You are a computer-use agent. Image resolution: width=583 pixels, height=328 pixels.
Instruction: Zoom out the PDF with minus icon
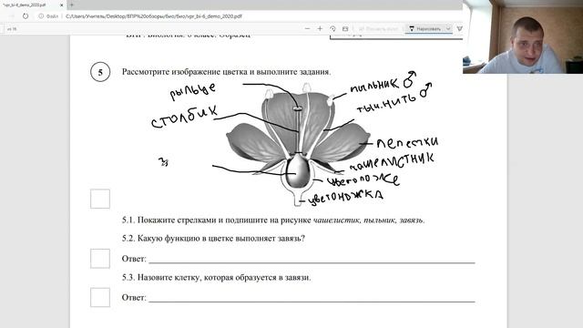point(307,28)
